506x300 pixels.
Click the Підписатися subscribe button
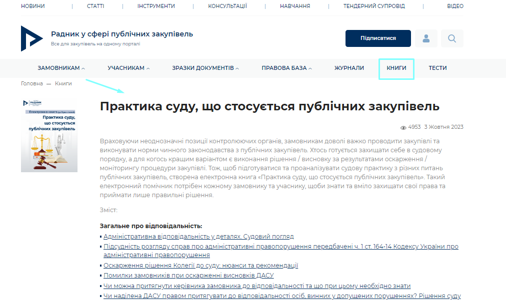378,38
